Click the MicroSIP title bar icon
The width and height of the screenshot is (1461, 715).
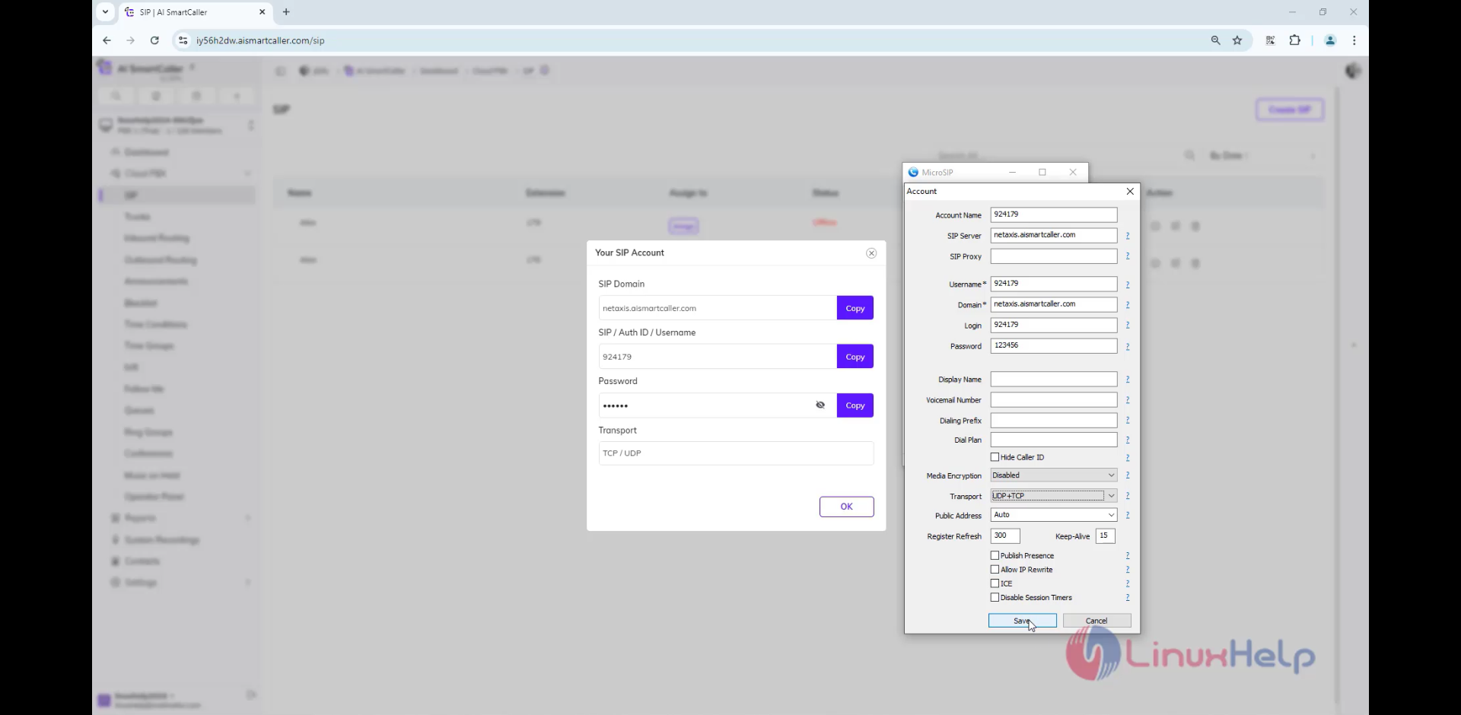coord(913,173)
